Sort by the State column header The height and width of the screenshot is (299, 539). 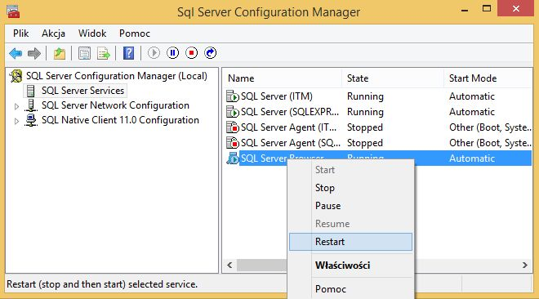pos(393,78)
